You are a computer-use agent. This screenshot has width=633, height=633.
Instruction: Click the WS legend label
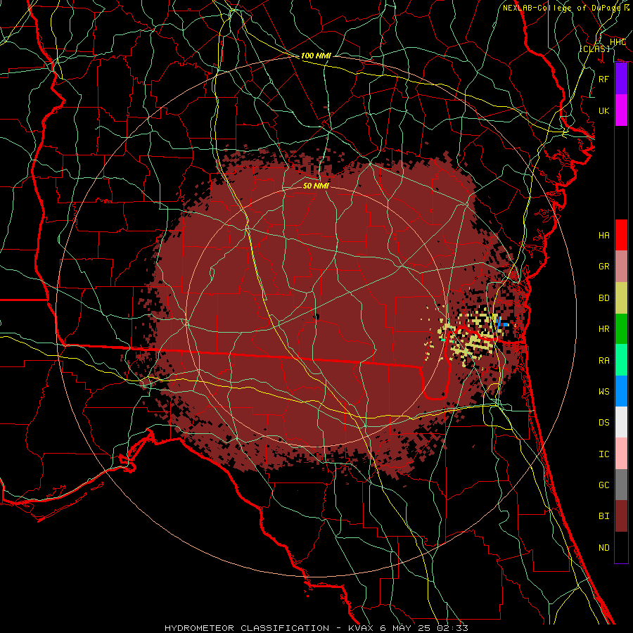(x=603, y=391)
